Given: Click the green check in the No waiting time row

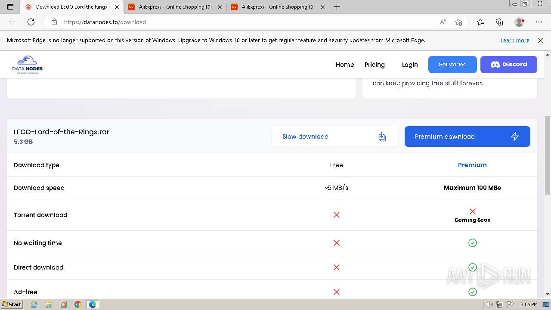Looking at the screenshot, I should click(x=472, y=243).
